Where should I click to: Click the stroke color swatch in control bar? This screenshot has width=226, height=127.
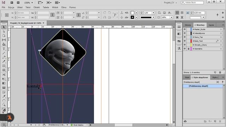click(x=132, y=17)
